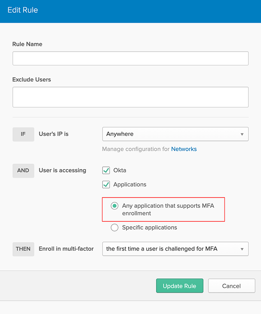Click the IF condition badge
261x314 pixels.
[23, 134]
